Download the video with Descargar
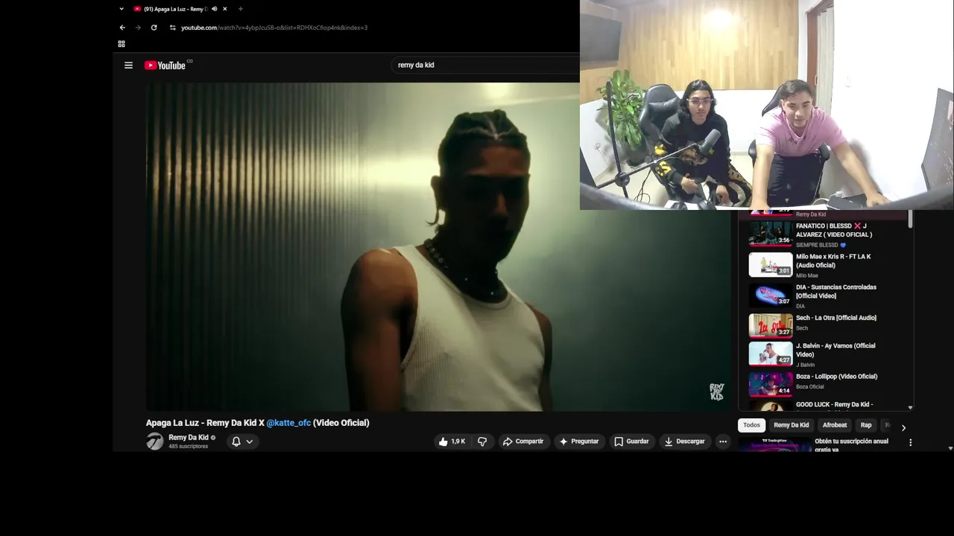Viewport: 954px width, 536px height. pyautogui.click(x=684, y=441)
